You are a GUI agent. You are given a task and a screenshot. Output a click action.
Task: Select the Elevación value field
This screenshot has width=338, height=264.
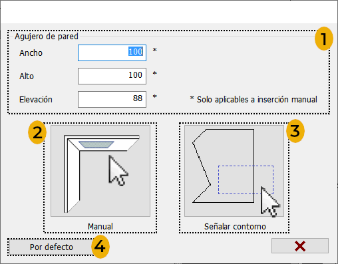pos(112,99)
